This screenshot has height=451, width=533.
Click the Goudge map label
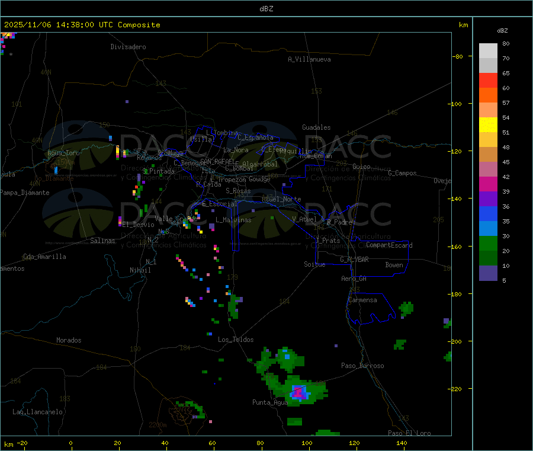pyautogui.click(x=259, y=179)
